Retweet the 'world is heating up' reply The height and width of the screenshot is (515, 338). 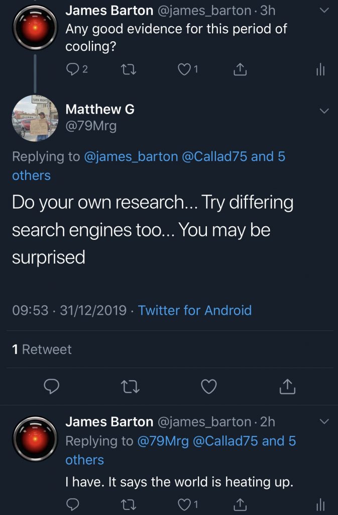[130, 503]
